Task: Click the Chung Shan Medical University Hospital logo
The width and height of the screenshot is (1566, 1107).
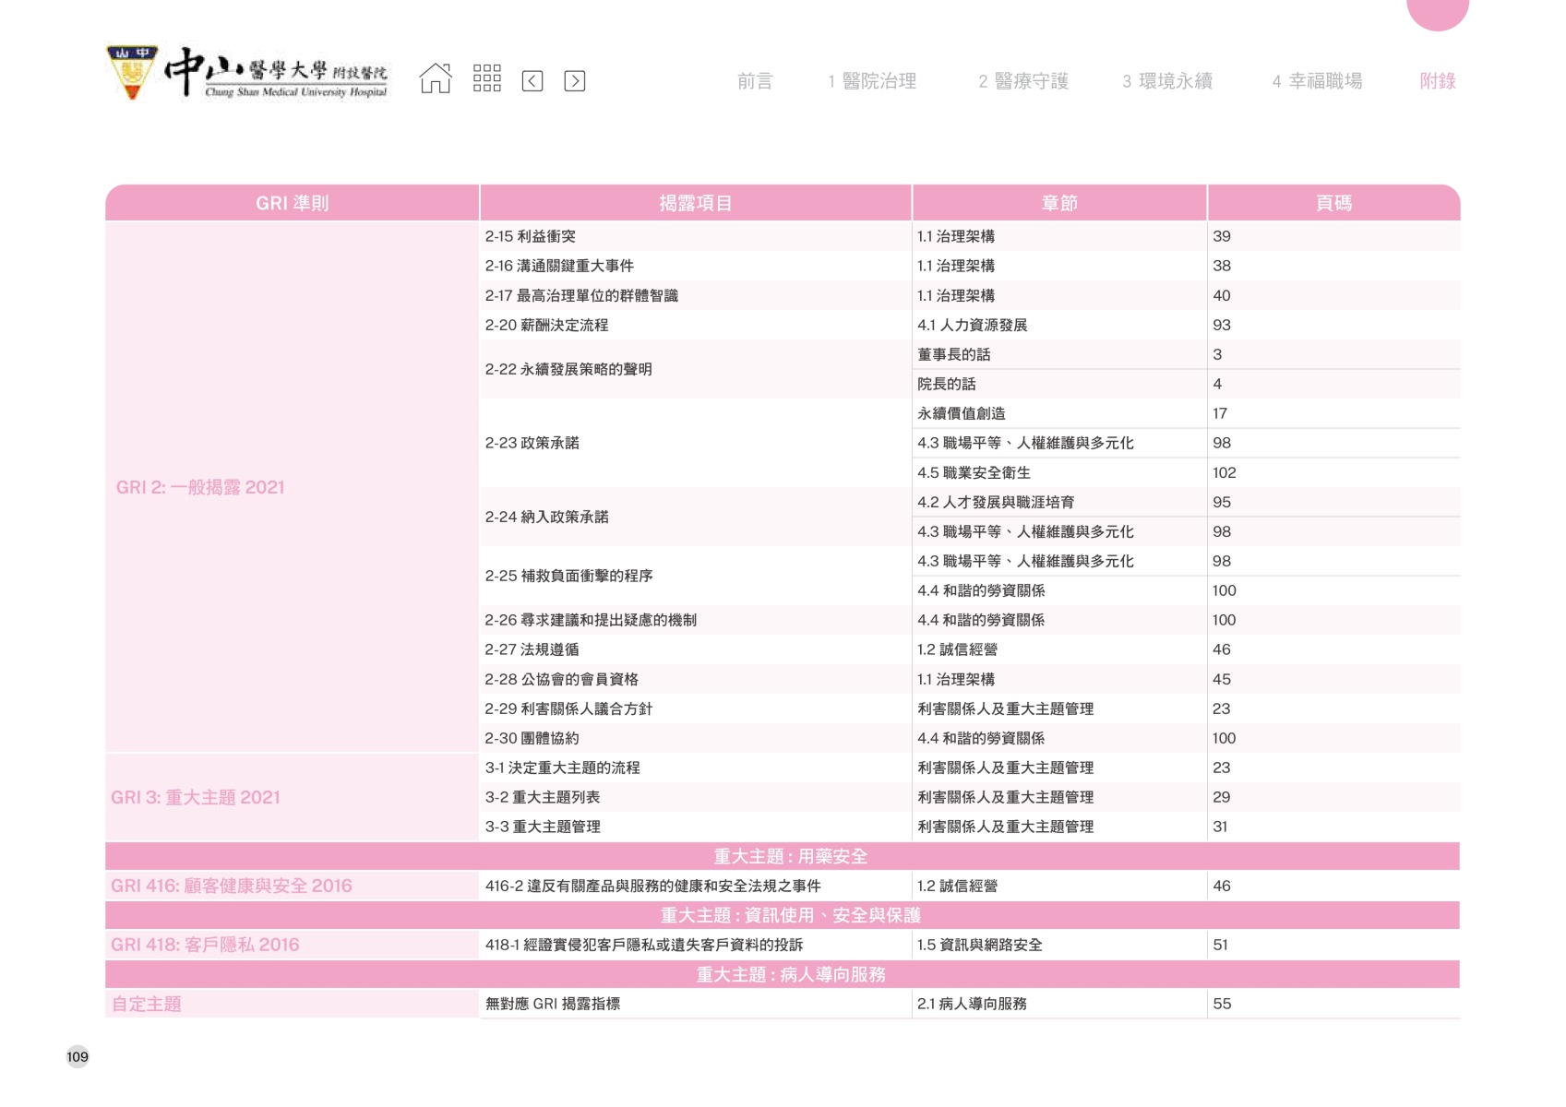Action: (247, 73)
